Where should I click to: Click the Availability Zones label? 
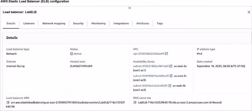click(x=144, y=62)
